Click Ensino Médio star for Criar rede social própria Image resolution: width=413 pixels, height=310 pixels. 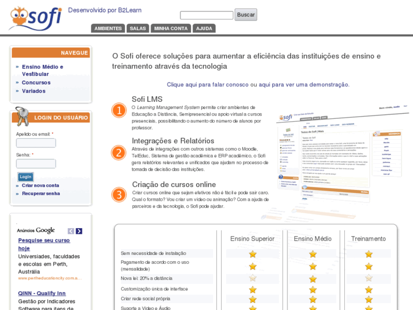coord(313,299)
